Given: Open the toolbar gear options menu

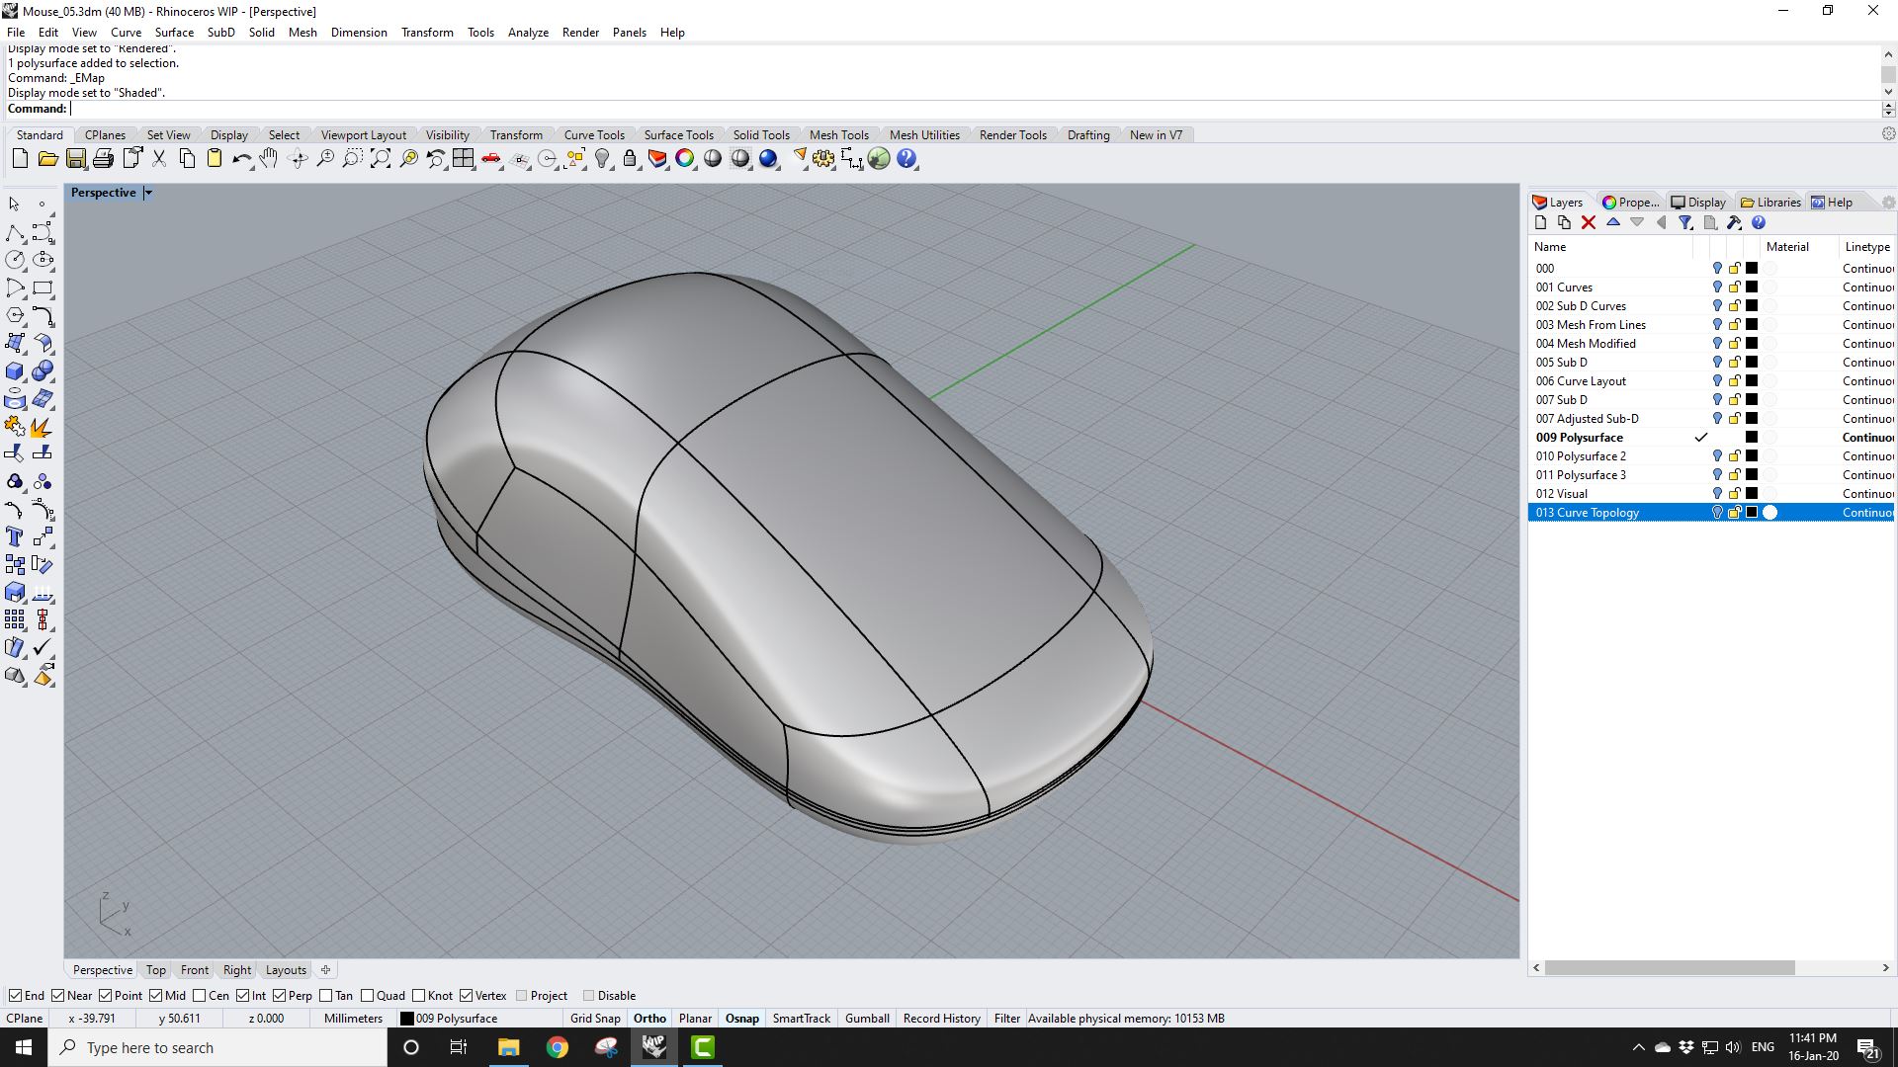Looking at the screenshot, I should point(1888,133).
